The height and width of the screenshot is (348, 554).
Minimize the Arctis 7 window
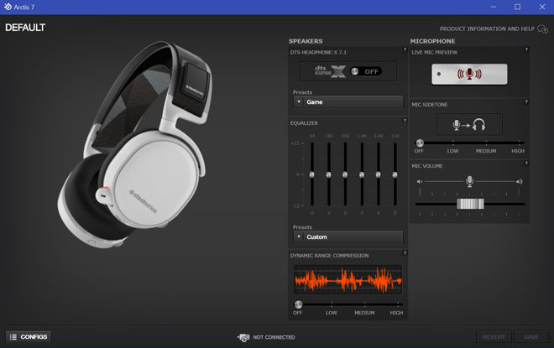[x=494, y=7]
